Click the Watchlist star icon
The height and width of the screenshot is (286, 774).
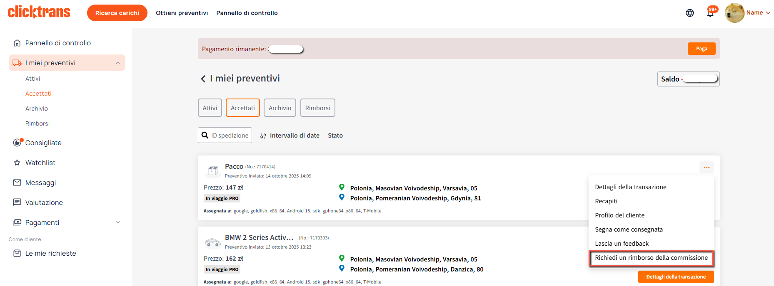[x=17, y=163]
